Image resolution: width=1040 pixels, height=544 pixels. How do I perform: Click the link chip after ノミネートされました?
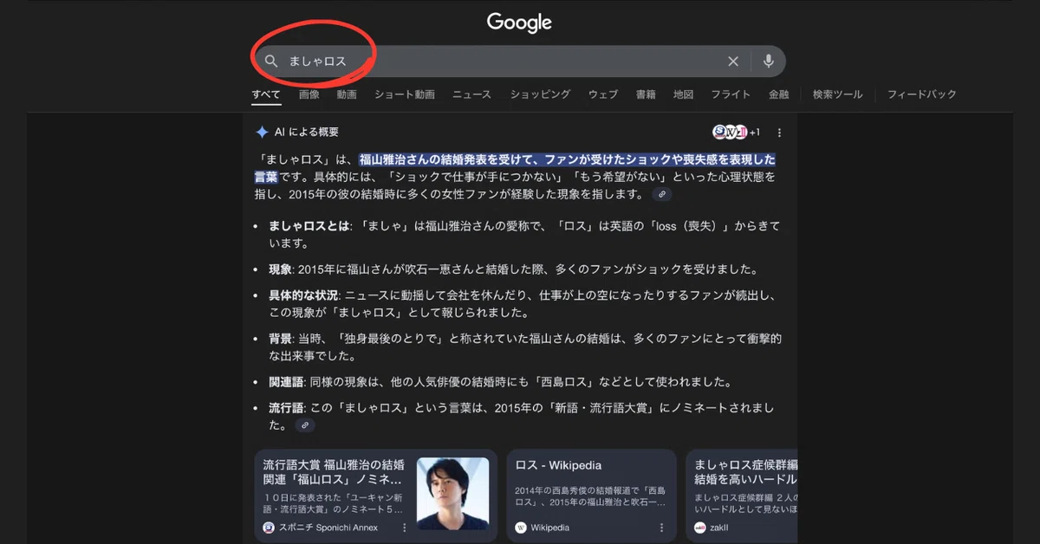click(303, 425)
